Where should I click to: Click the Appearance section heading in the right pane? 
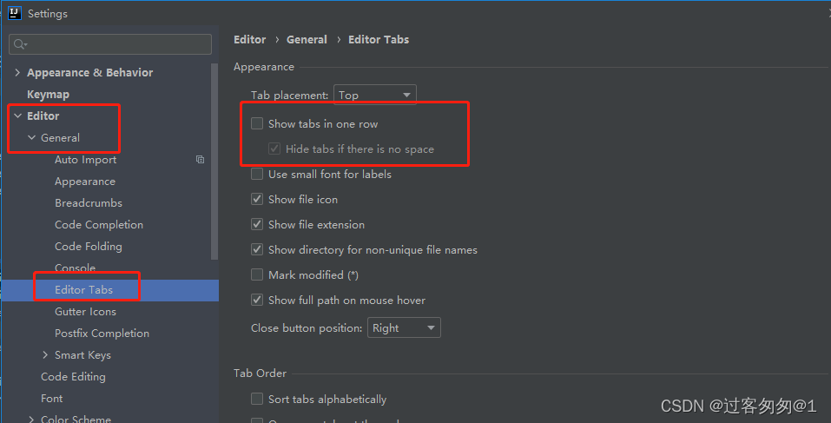pyautogui.click(x=264, y=67)
